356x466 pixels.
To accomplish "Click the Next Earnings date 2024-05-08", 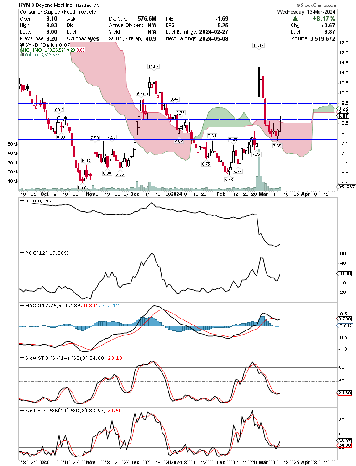I will point(214,38).
